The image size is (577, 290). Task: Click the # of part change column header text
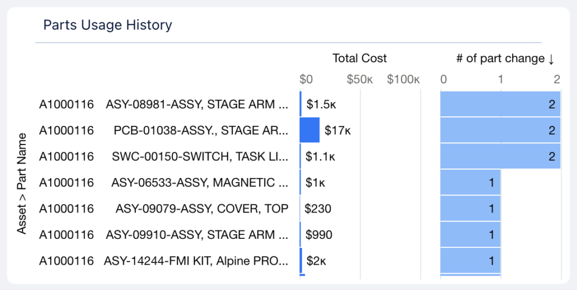pyautogui.click(x=500, y=58)
